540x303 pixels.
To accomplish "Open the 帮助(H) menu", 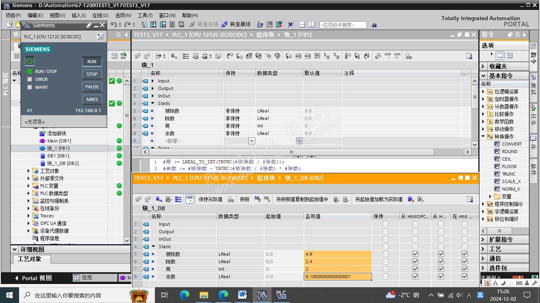I will click(190, 15).
